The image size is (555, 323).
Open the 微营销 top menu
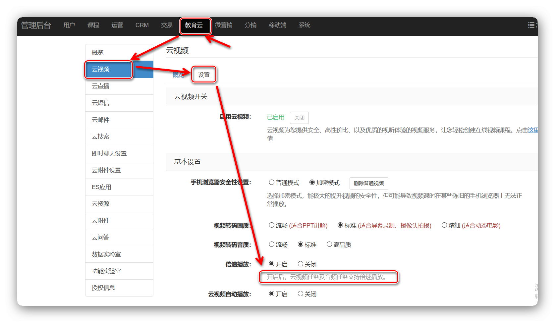(x=224, y=25)
